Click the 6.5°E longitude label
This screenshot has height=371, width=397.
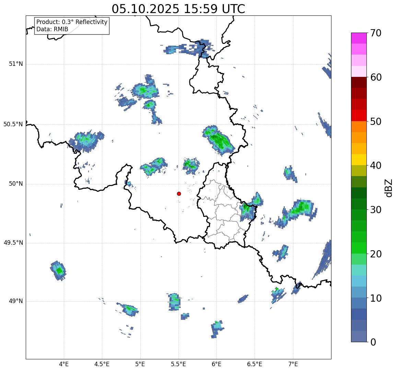click(x=255, y=364)
